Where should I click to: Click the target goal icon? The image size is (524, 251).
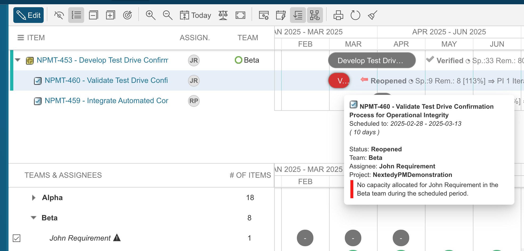[128, 15]
